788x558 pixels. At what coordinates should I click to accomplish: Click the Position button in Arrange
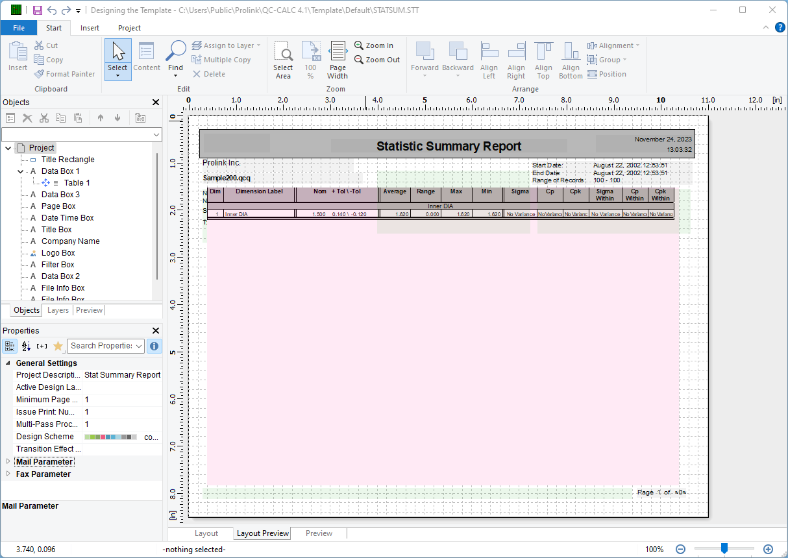[607, 74]
